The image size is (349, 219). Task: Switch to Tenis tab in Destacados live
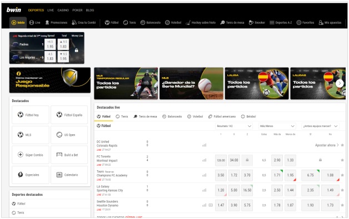pyautogui.click(x=122, y=116)
